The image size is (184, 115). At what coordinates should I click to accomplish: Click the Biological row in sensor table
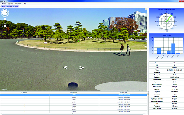tap(167, 75)
